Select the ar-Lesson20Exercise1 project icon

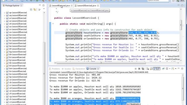coord(7,18)
